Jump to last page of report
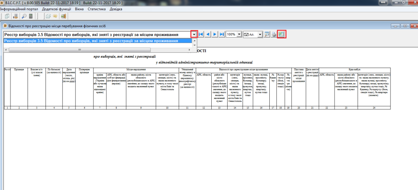 point(221,34)
